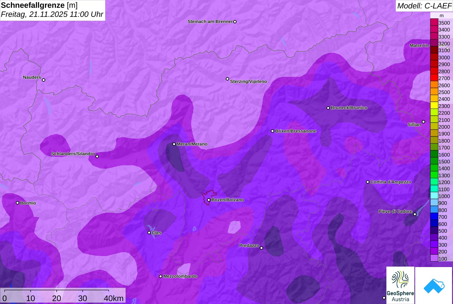Click the Brixen/Bressanone location marker

click(272, 131)
